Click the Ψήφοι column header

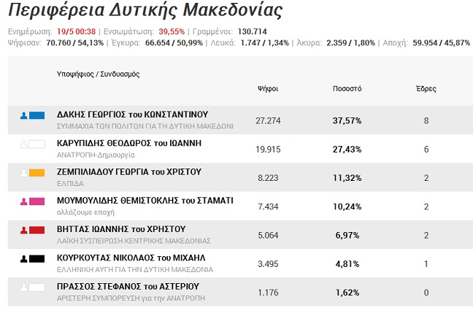pyautogui.click(x=268, y=88)
